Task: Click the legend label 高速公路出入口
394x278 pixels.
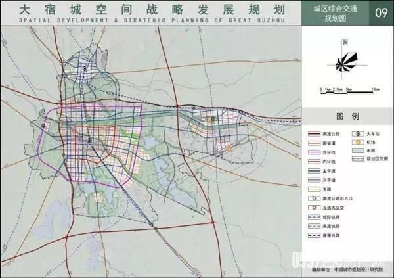Action: 338,198
